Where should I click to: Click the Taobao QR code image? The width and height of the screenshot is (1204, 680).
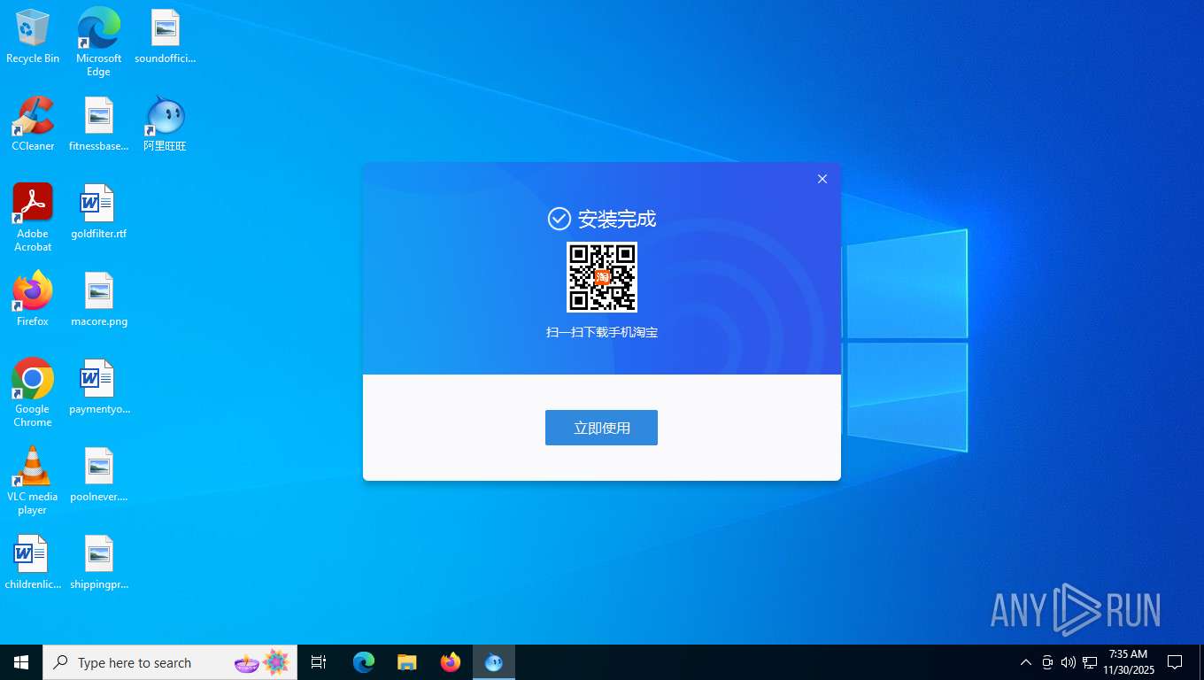pyautogui.click(x=602, y=277)
